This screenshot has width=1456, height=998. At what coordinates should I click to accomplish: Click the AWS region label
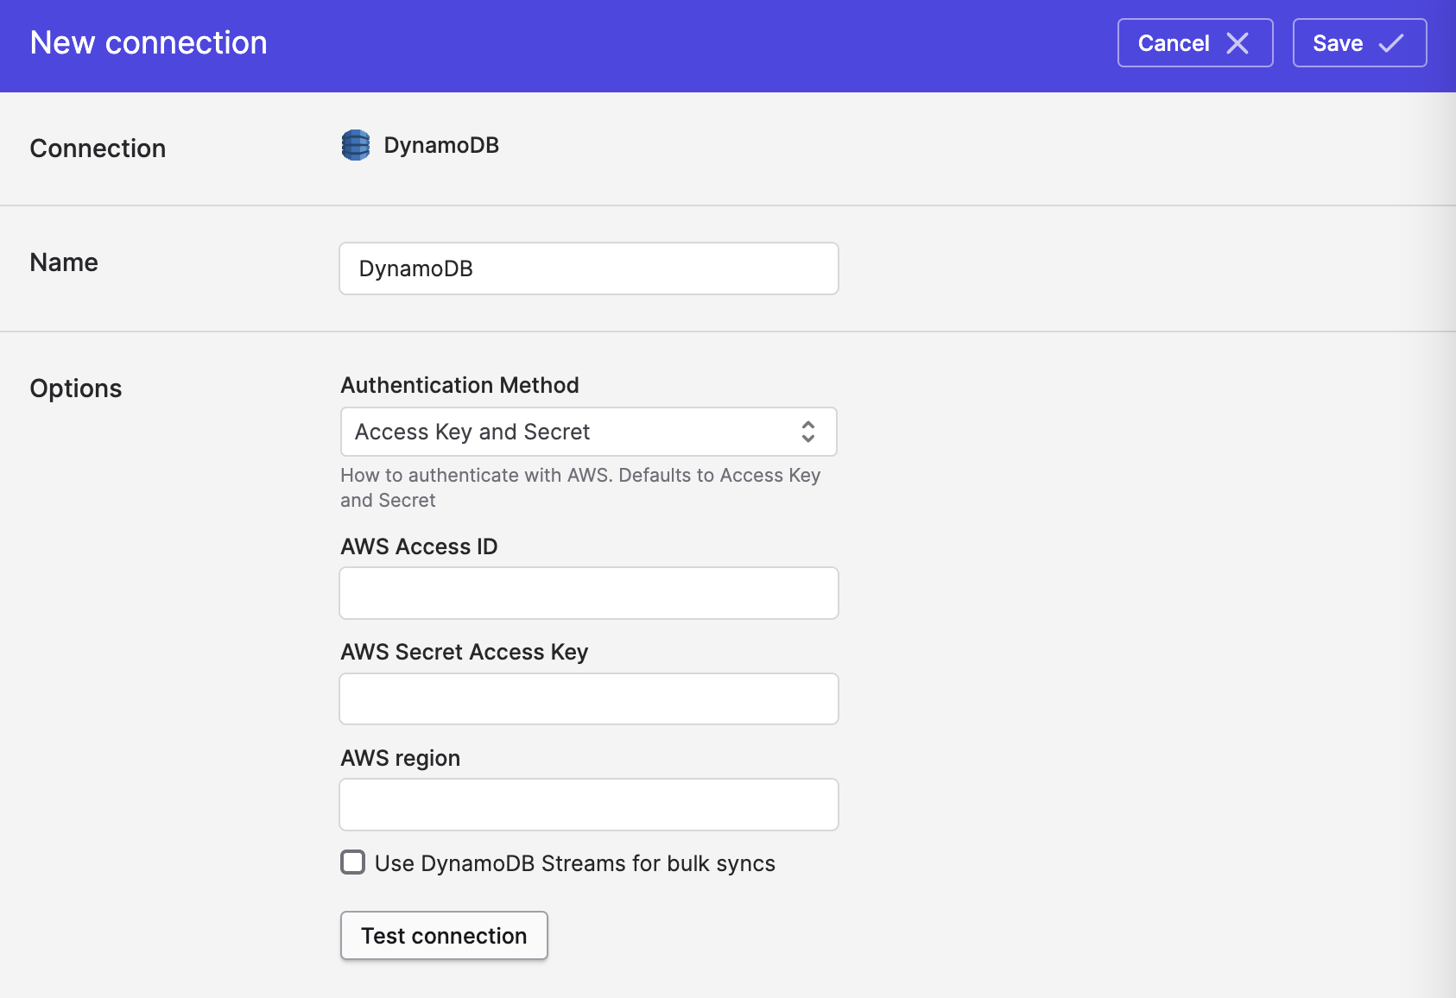click(x=401, y=758)
